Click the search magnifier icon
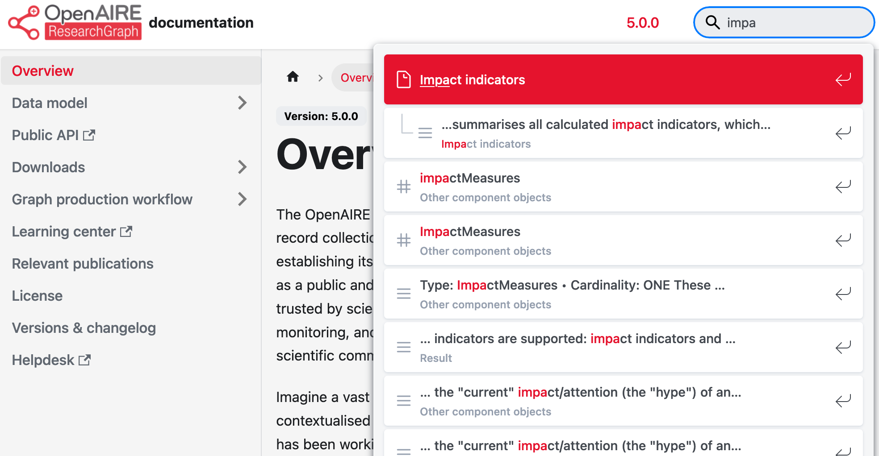879x456 pixels. pos(712,22)
